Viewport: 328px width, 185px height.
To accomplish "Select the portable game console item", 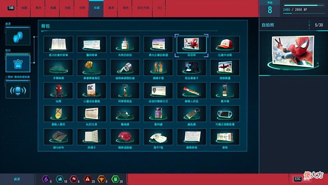I will coord(225,114).
